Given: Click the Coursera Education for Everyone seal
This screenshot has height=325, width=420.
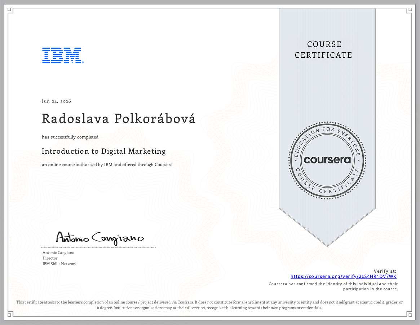Looking at the screenshot, I should coord(327,160).
